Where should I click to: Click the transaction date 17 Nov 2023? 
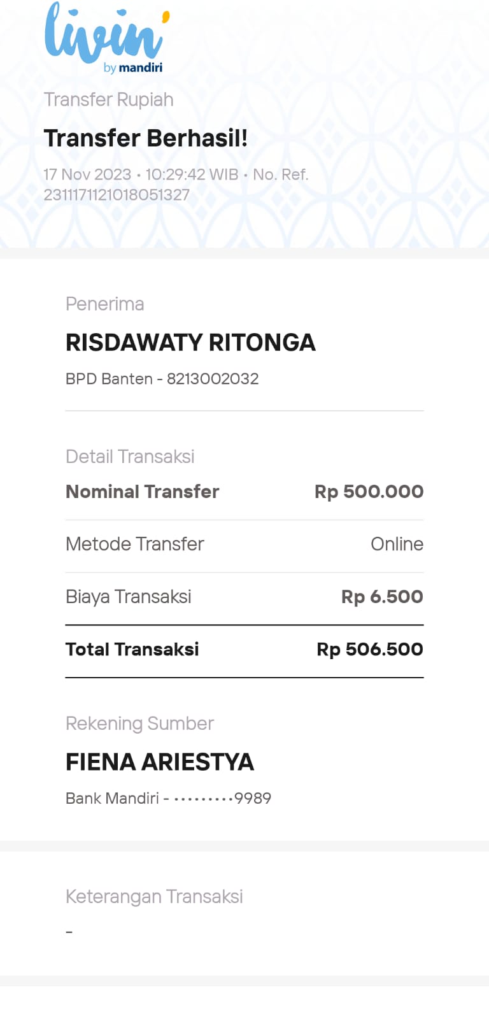click(87, 175)
